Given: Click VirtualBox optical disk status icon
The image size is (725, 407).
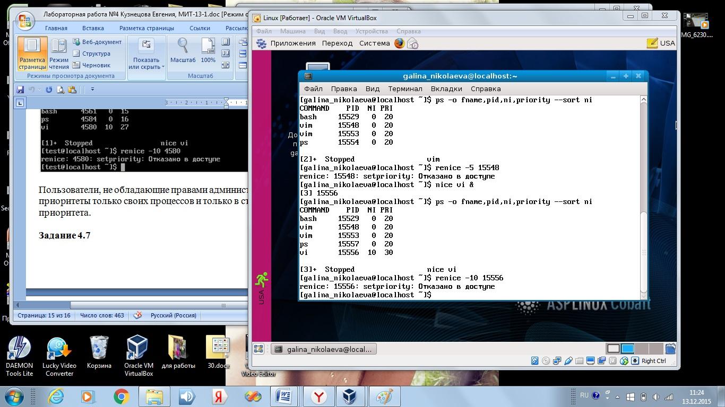Looking at the screenshot, I should coord(546,361).
